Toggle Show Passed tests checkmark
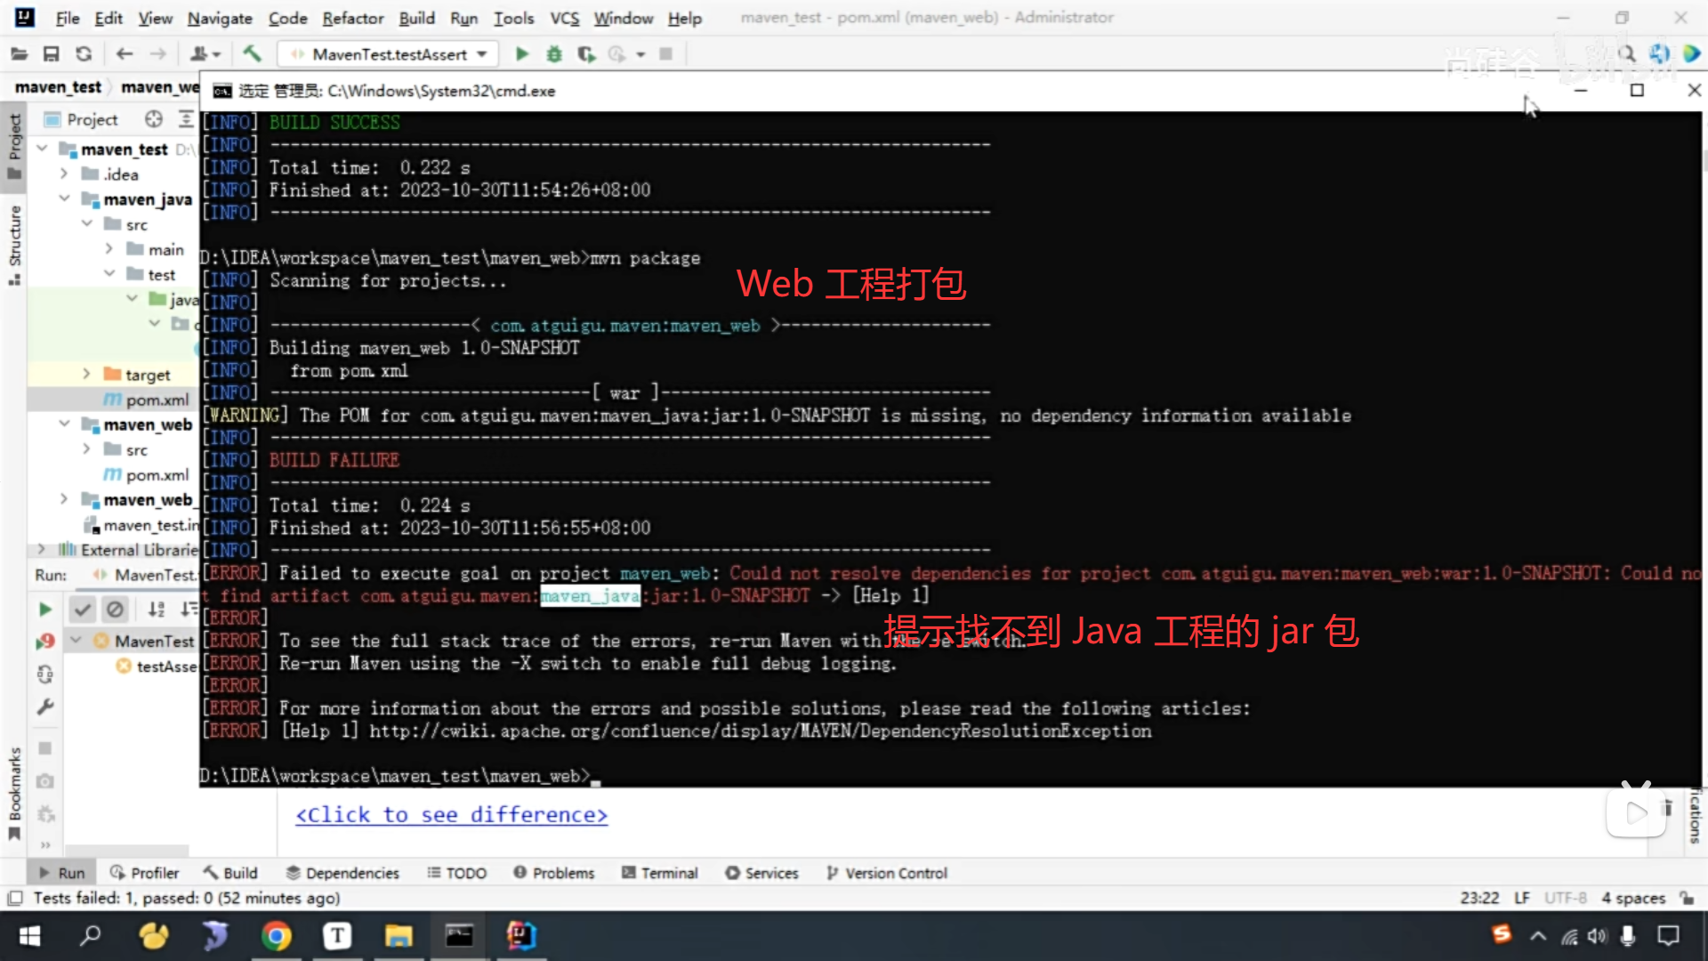 coord(82,610)
